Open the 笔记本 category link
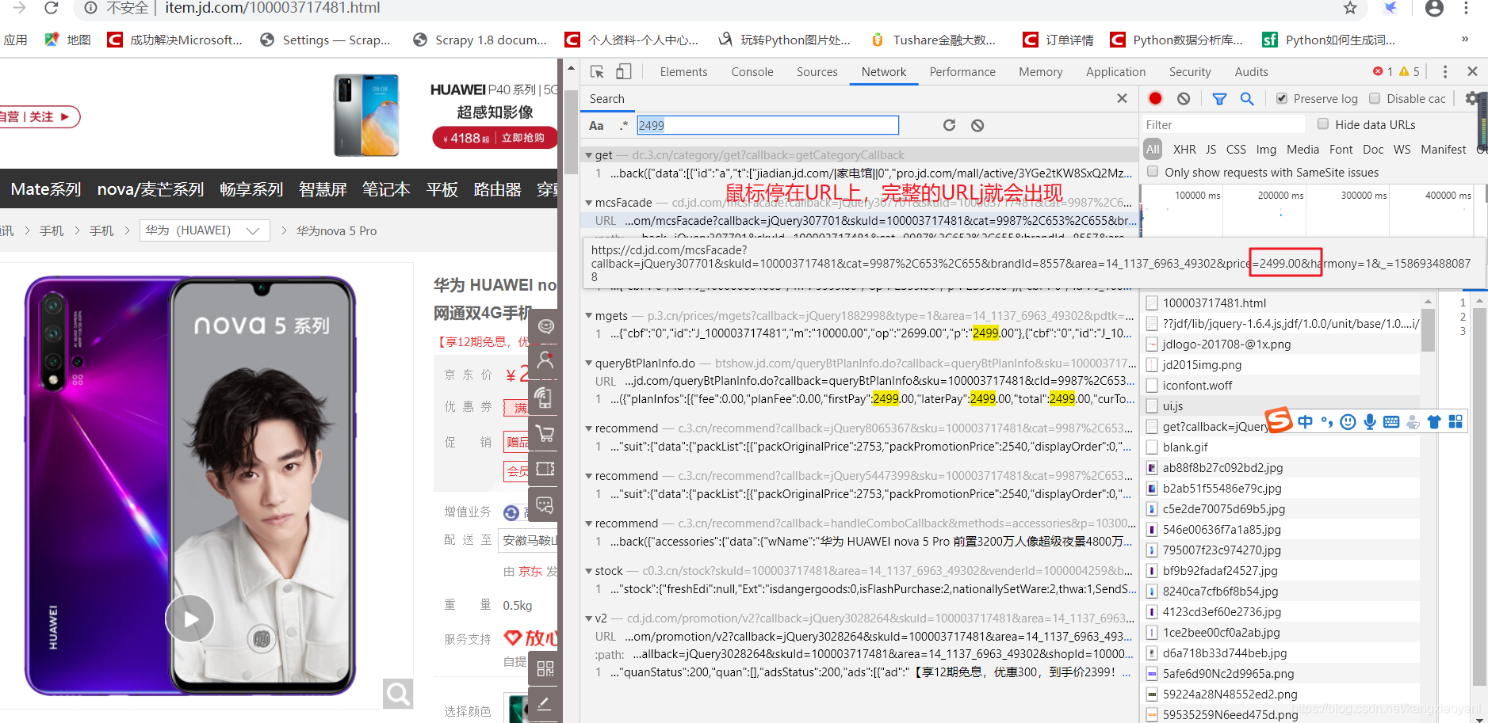Viewport: 1488px width, 723px height. tap(386, 189)
